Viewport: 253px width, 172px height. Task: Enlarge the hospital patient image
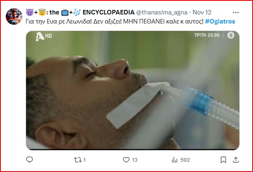(x=132, y=90)
